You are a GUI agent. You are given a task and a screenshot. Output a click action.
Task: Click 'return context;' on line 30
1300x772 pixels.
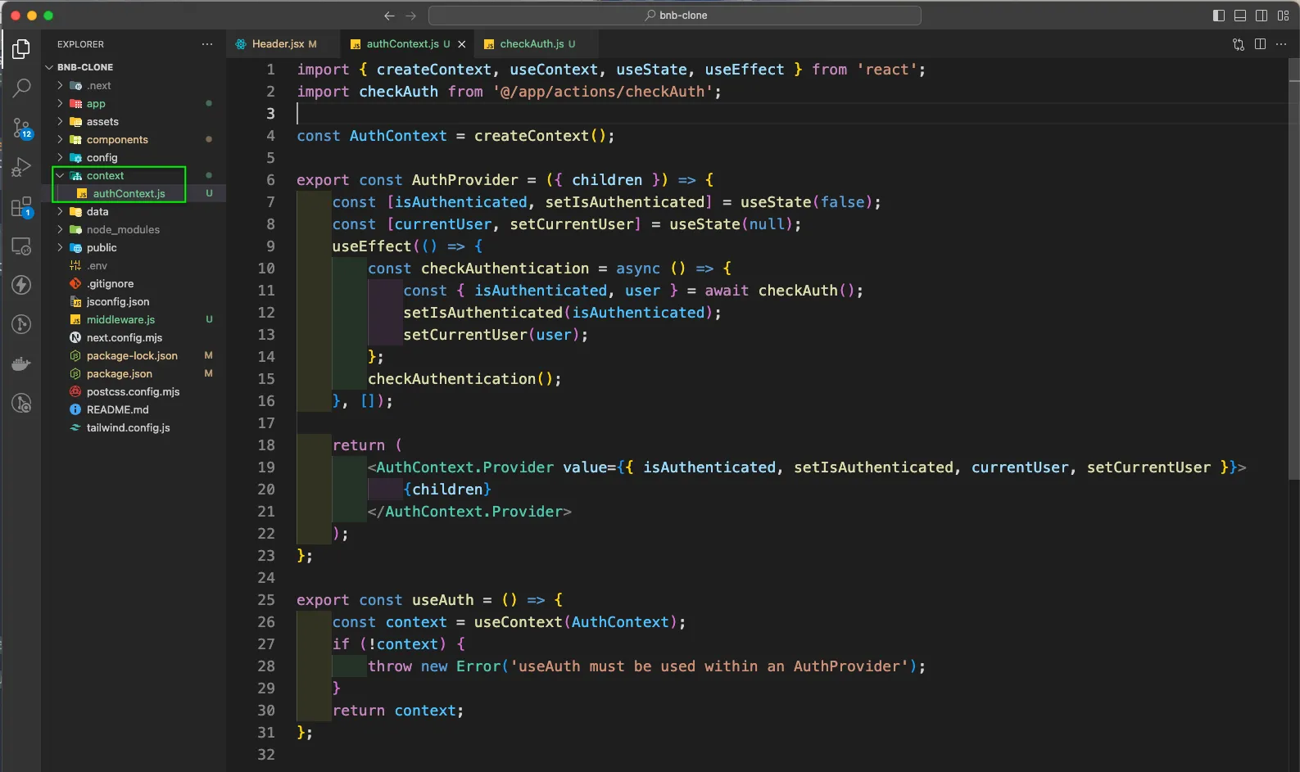pos(398,711)
